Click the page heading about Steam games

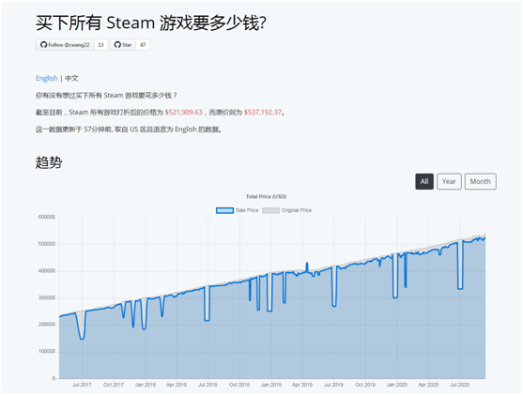[151, 23]
